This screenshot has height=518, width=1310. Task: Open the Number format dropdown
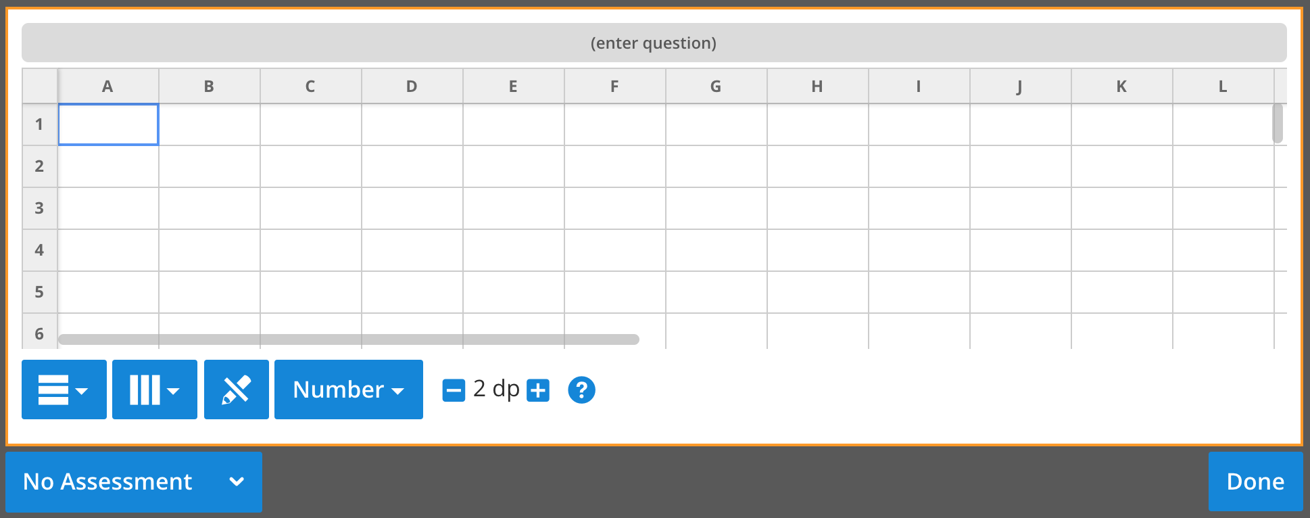[348, 390]
